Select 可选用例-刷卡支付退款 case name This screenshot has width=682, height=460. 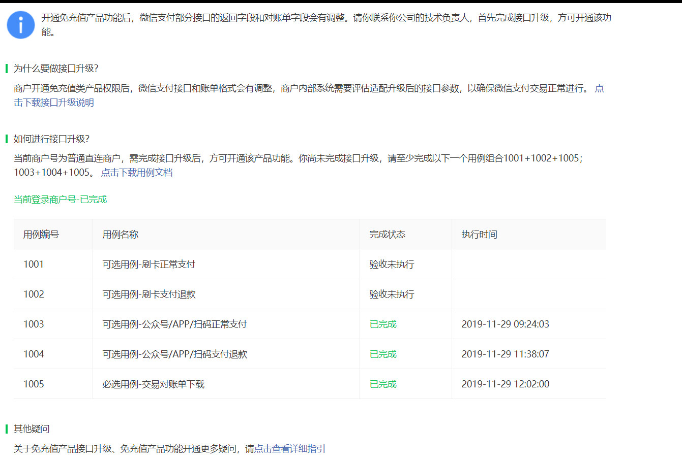pyautogui.click(x=149, y=294)
